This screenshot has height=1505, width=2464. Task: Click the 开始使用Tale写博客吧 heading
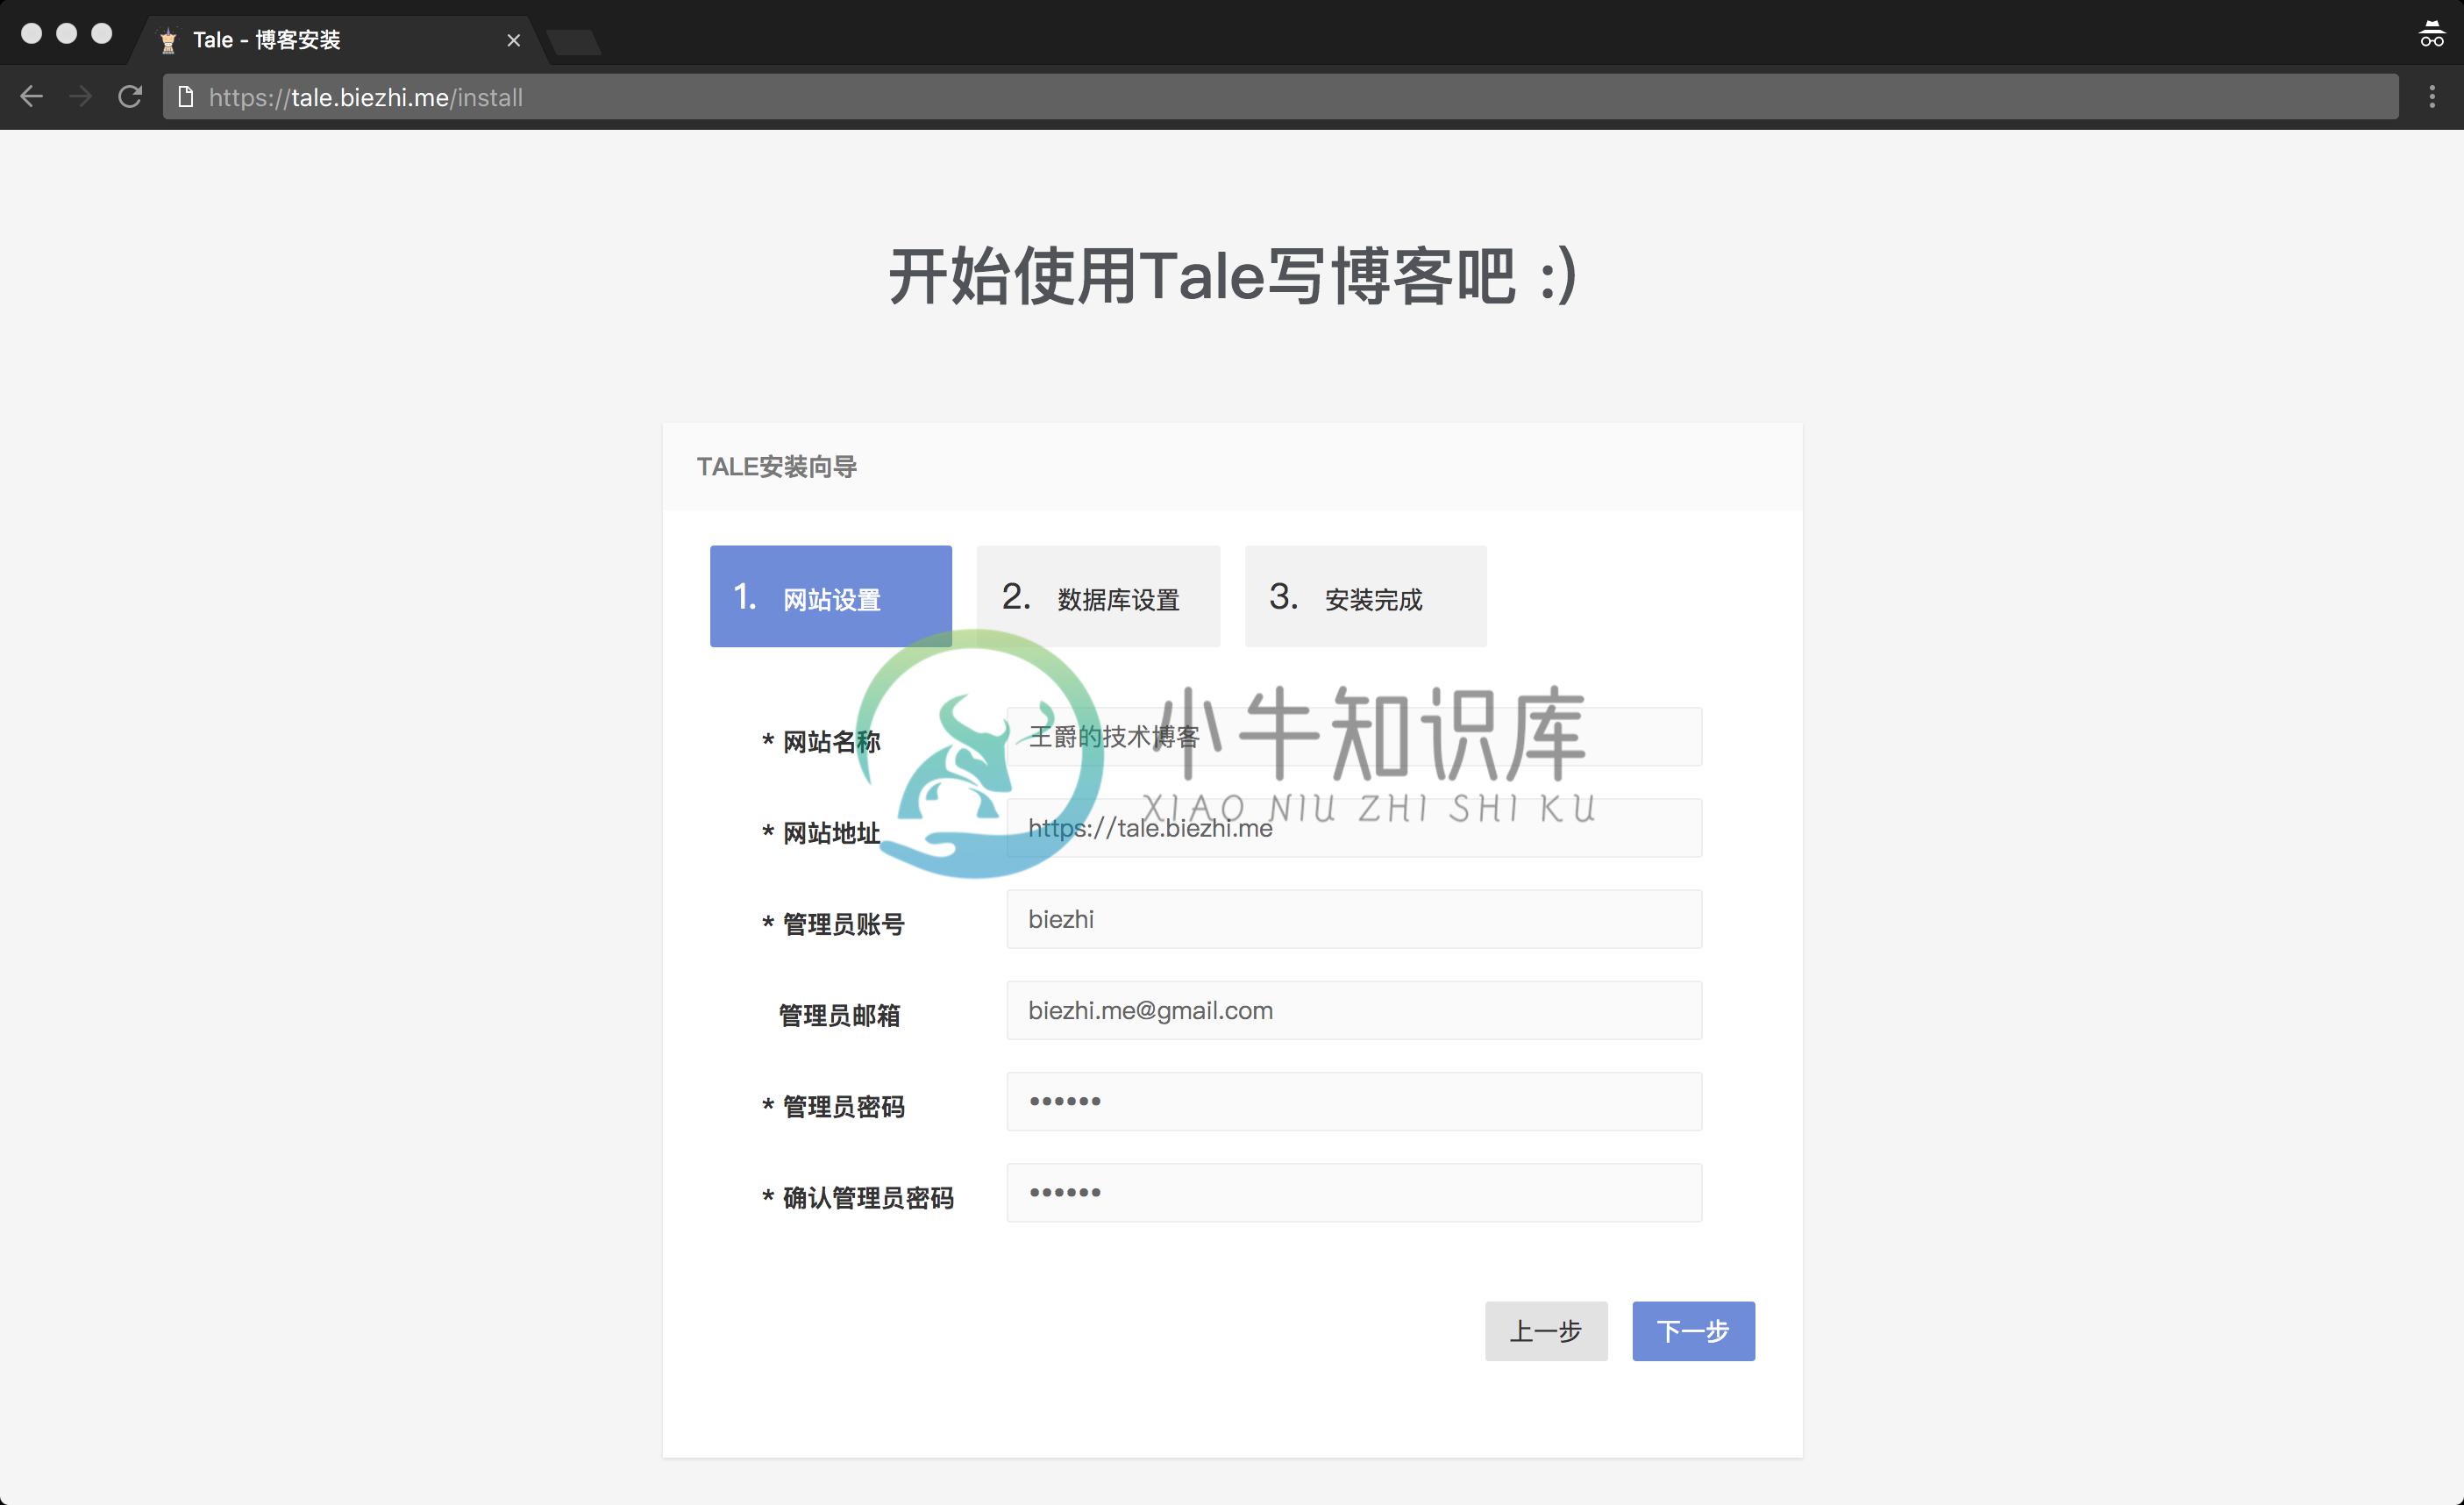pos(1233,276)
